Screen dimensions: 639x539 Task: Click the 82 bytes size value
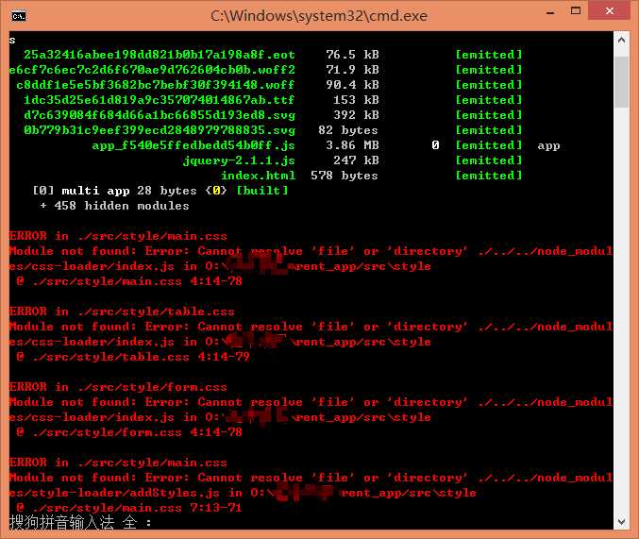(348, 130)
